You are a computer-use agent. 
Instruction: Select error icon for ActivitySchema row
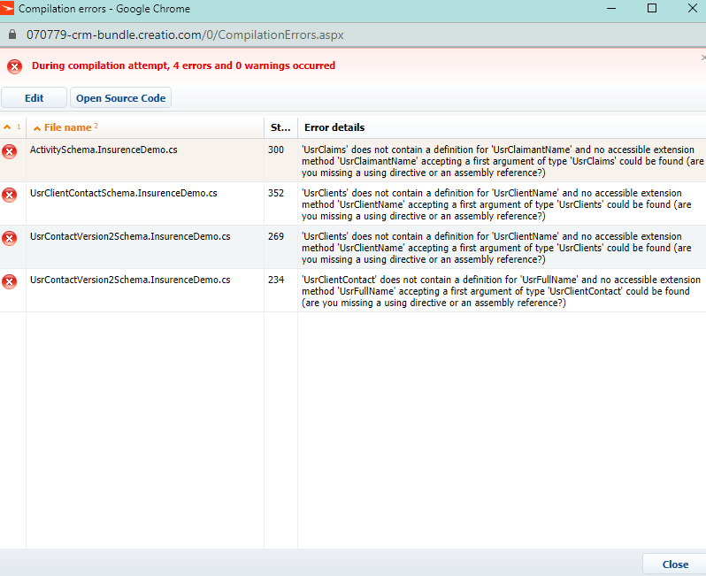click(x=10, y=152)
